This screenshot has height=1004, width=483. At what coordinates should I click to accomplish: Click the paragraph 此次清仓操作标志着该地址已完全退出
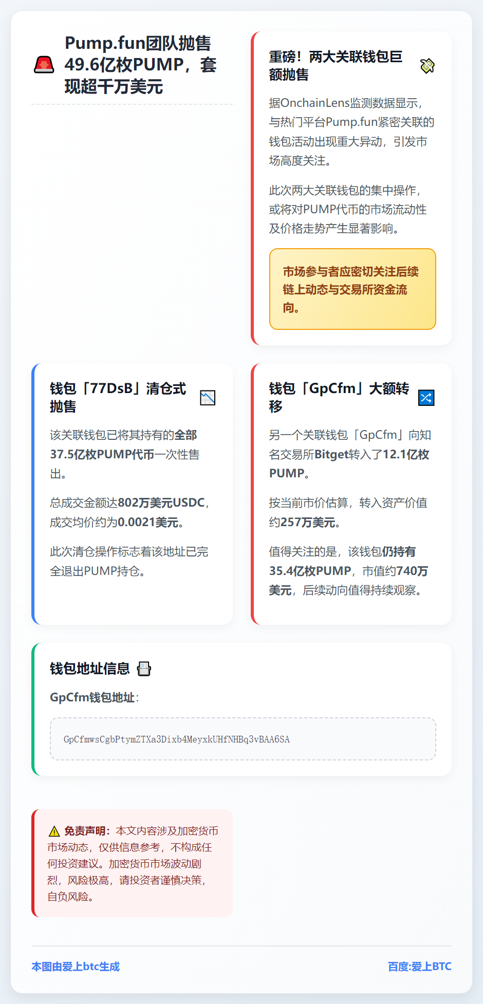click(129, 562)
